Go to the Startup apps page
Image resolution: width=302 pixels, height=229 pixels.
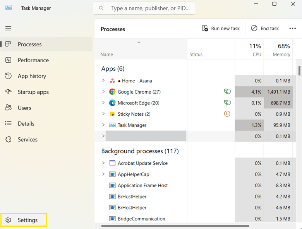click(46, 92)
